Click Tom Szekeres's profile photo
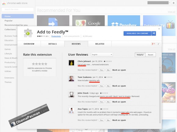The width and height of the screenshot is (177, 132). [x=71, y=79]
